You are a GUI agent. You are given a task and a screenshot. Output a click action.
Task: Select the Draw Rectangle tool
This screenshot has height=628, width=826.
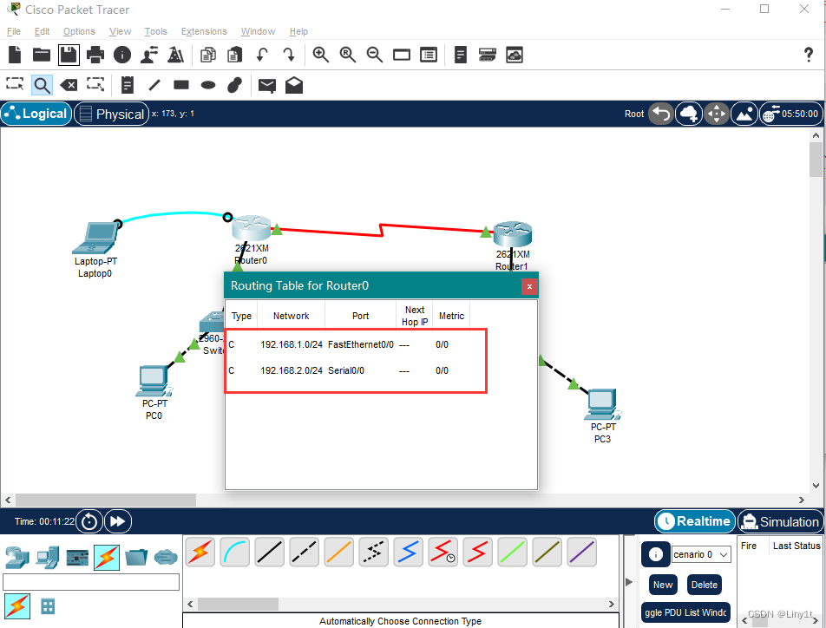pos(181,85)
